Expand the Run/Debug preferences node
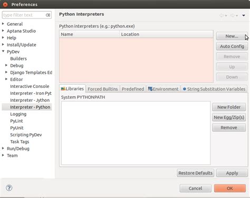The width and height of the screenshot is (250, 198). [3, 148]
